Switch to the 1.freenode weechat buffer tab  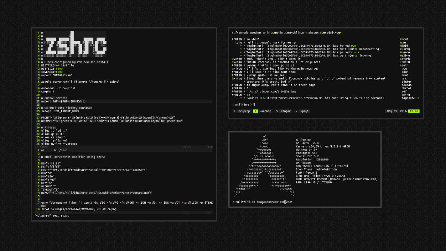tap(251, 33)
